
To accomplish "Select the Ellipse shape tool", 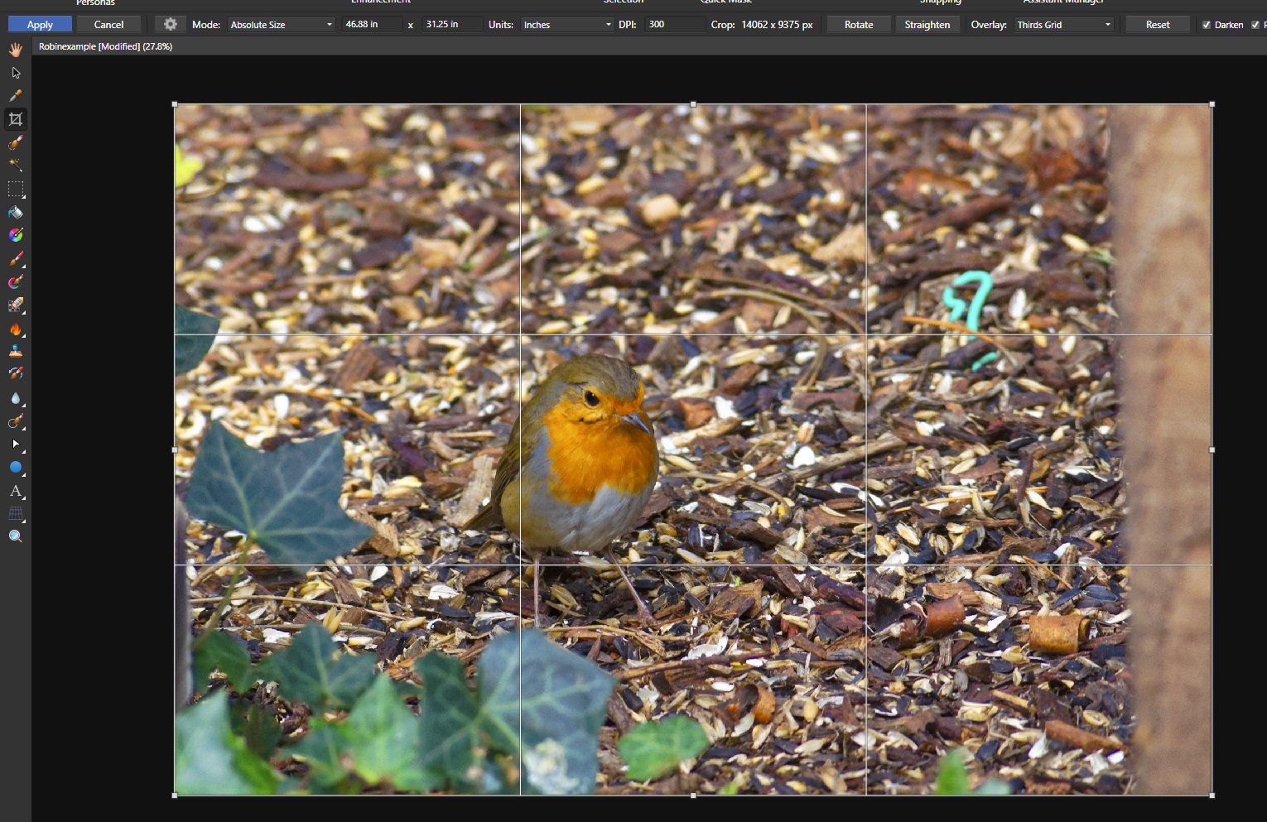I will 15,468.
